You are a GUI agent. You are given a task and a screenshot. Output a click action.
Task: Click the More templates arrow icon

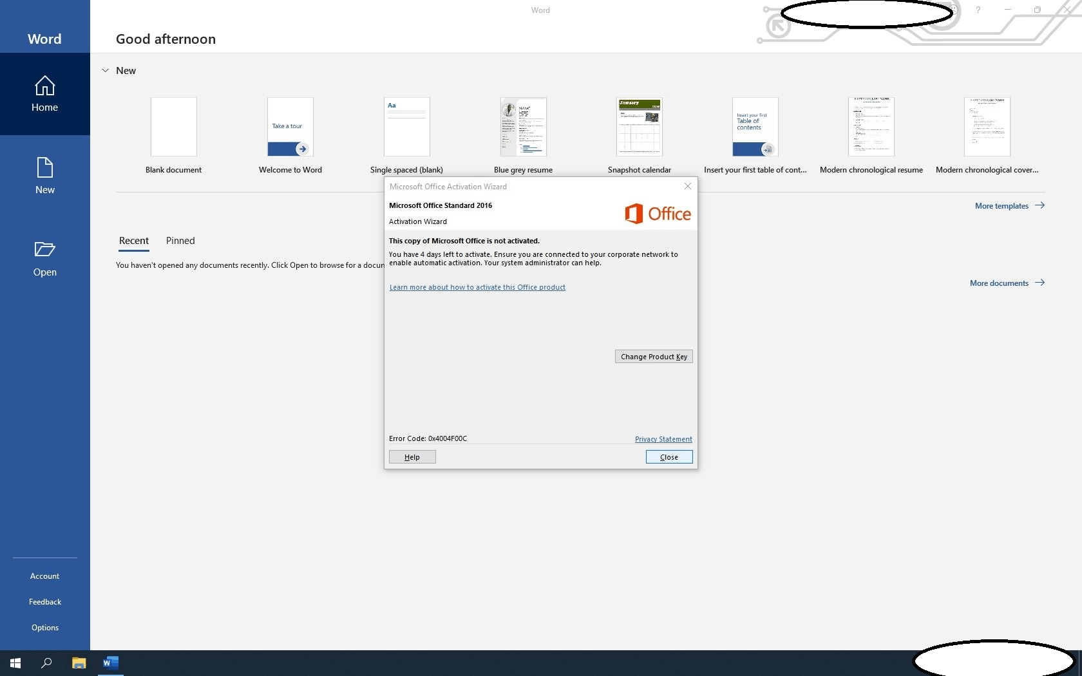(x=1039, y=205)
